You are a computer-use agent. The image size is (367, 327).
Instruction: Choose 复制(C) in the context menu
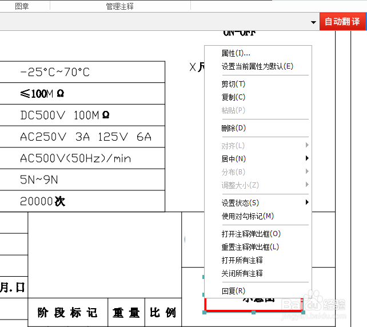[258, 97]
